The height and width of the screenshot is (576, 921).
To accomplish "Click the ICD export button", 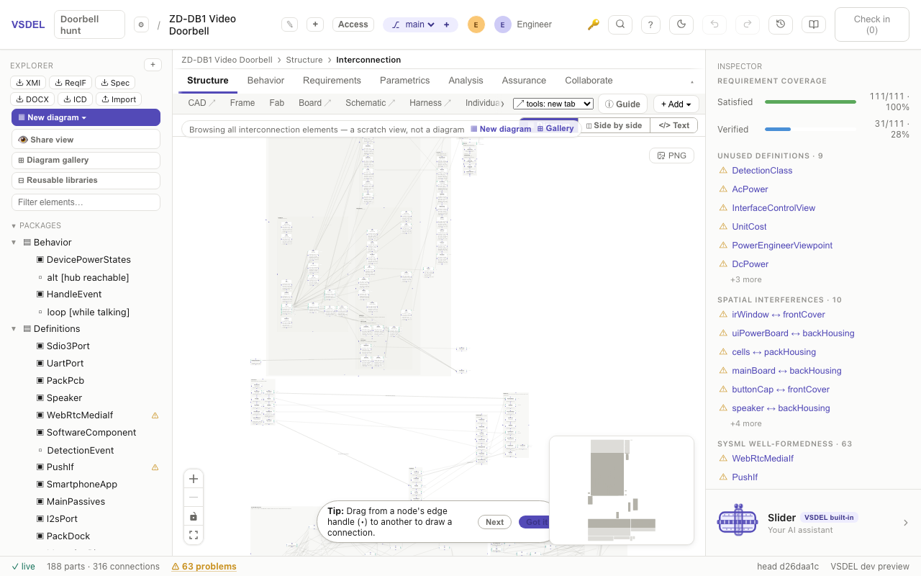I will 75,99.
